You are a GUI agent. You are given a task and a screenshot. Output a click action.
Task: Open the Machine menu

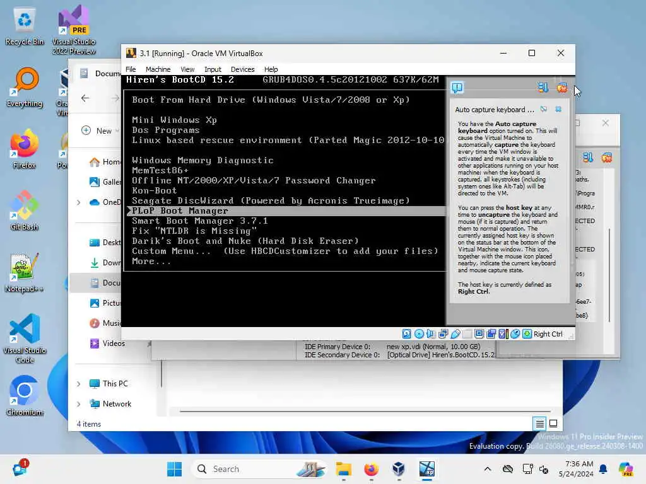tap(158, 69)
